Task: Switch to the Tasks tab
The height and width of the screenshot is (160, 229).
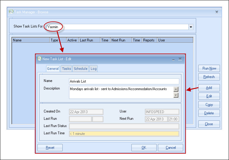Action: 66,69
